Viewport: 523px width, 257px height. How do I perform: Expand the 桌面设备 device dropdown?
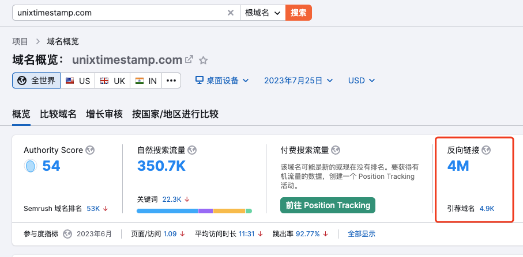[222, 80]
